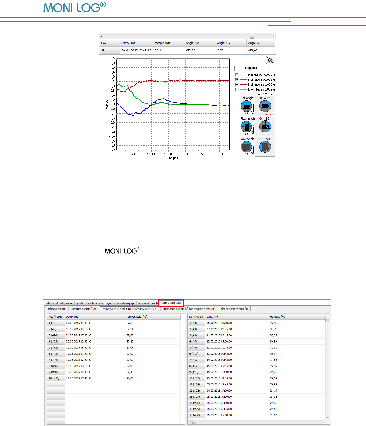Click temperature table Date/Time column header
Screen dimensions: 366x426
pyautogui.click(x=95, y=317)
